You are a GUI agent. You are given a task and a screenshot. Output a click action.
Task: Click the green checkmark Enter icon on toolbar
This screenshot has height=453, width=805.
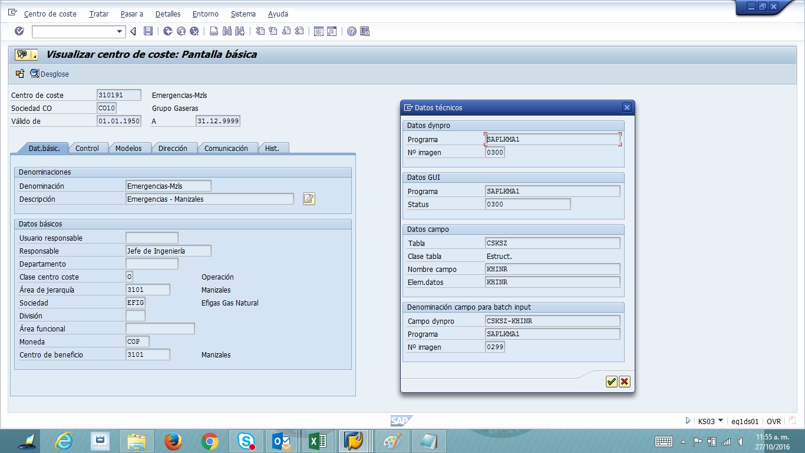click(x=19, y=31)
